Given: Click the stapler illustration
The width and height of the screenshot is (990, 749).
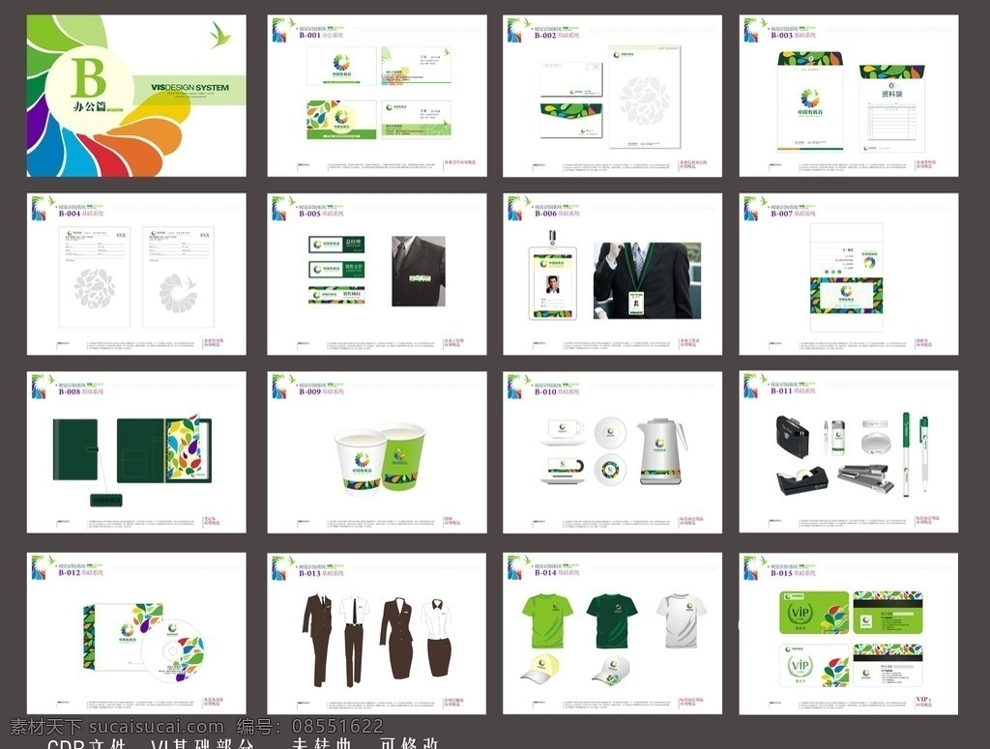Looking at the screenshot, I should tap(866, 479).
